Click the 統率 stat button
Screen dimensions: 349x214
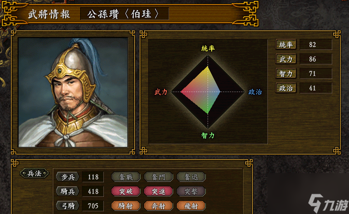pos(286,44)
